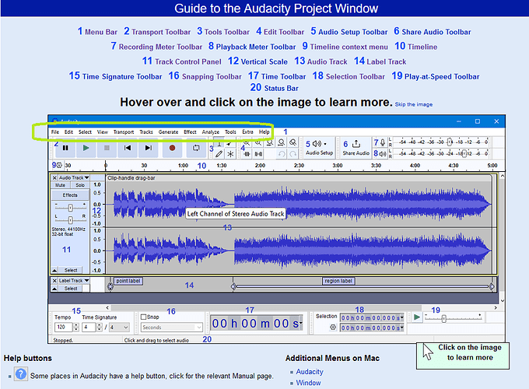The image size is (529, 389).
Task: Toggle the Loop button
Action: pos(196,148)
